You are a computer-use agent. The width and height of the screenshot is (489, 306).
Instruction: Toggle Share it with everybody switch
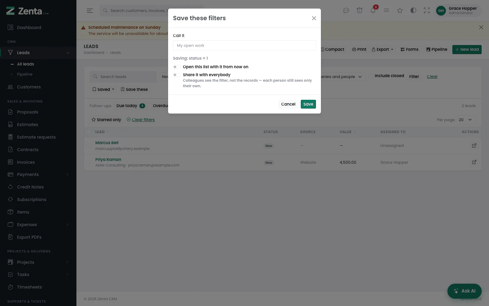point(176,75)
